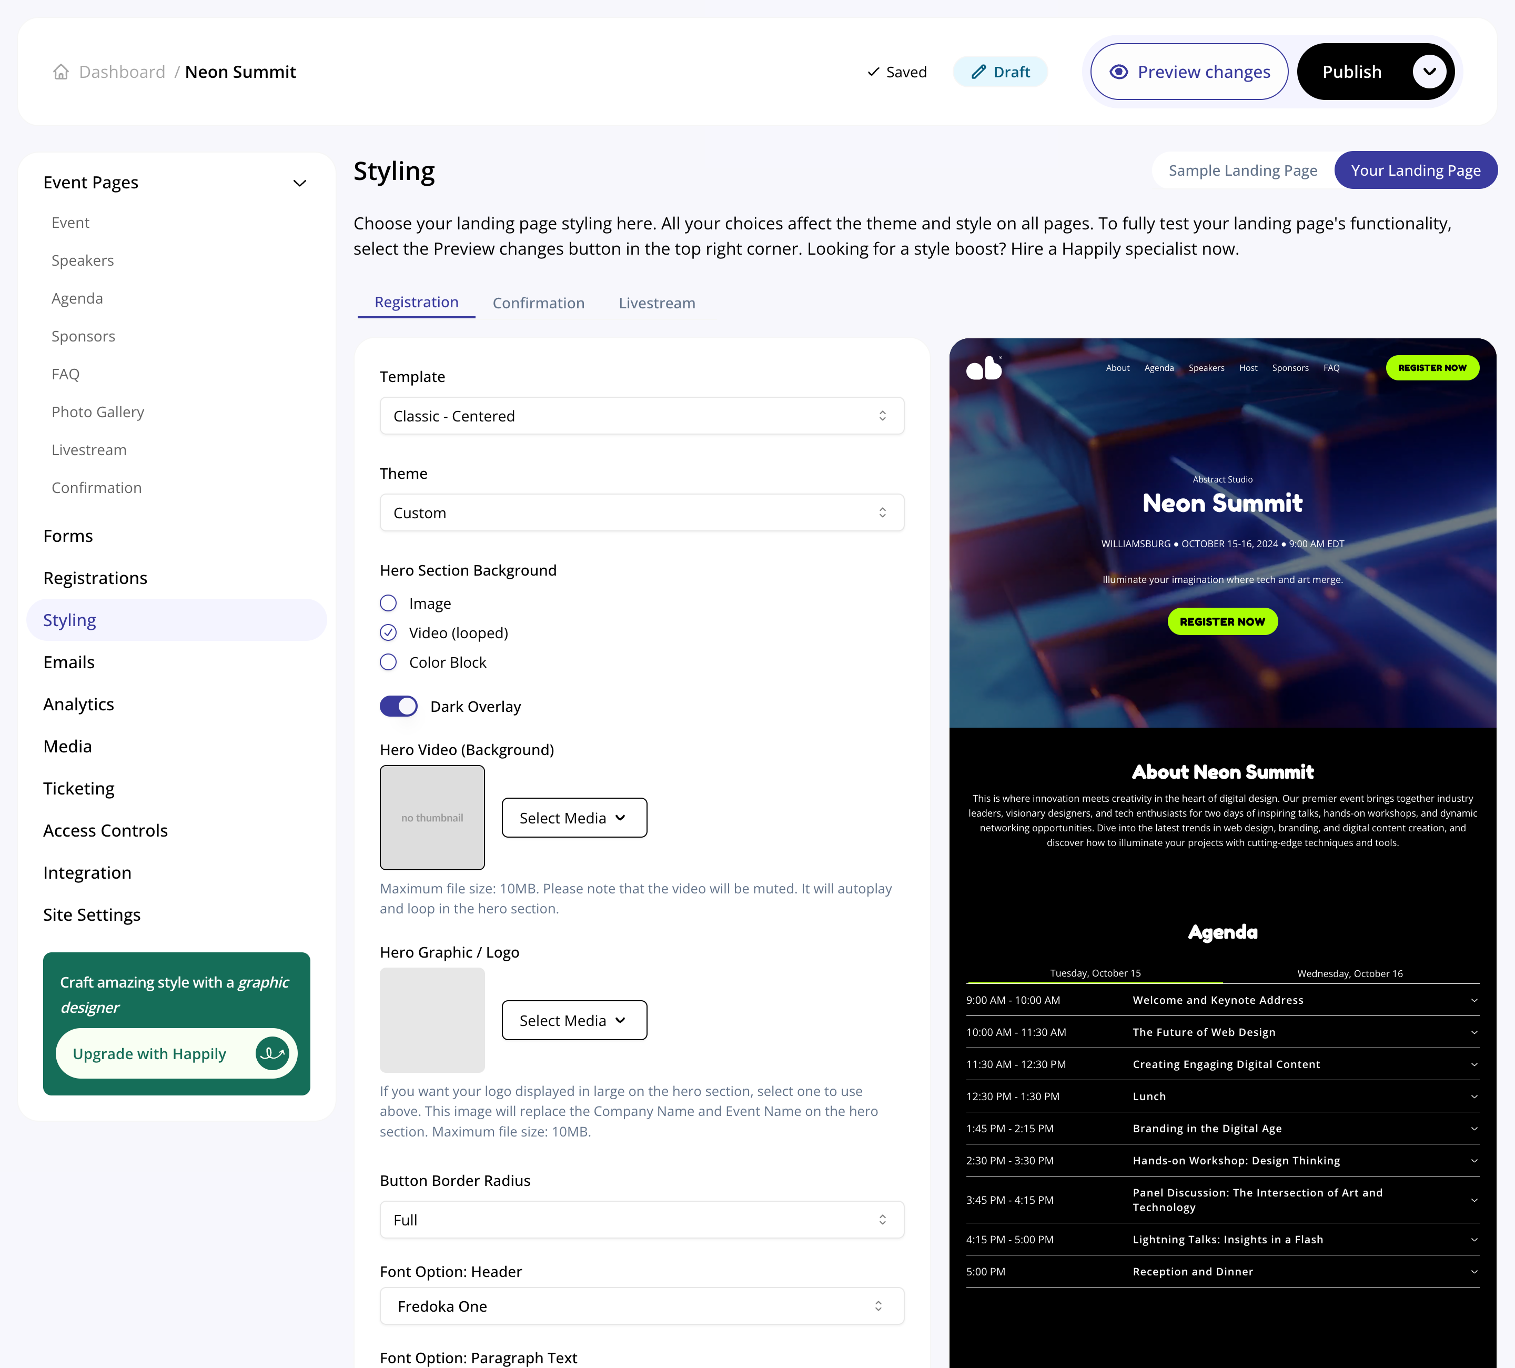Open Ticketing in the sidebar
This screenshot has height=1368, width=1515.
(79, 789)
